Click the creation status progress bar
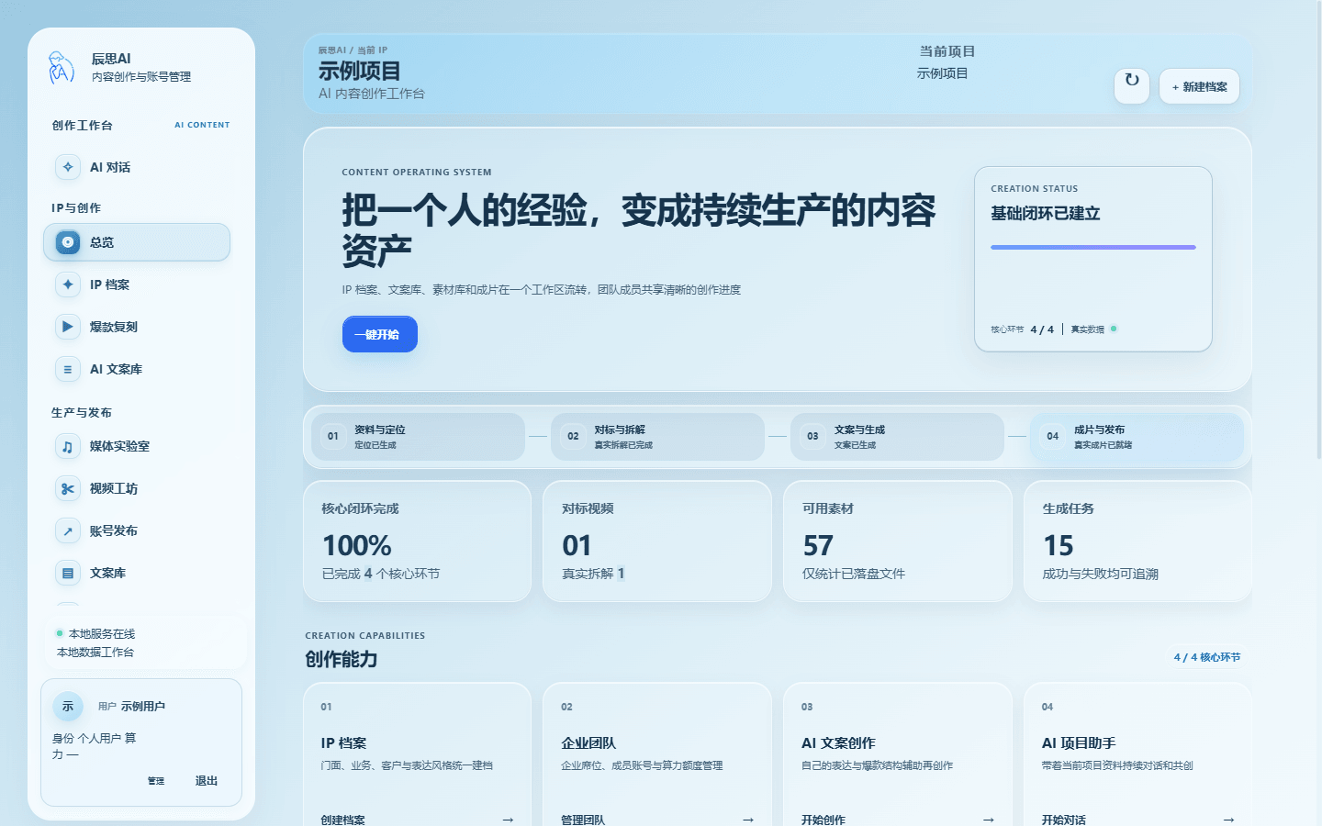 [x=1093, y=247]
